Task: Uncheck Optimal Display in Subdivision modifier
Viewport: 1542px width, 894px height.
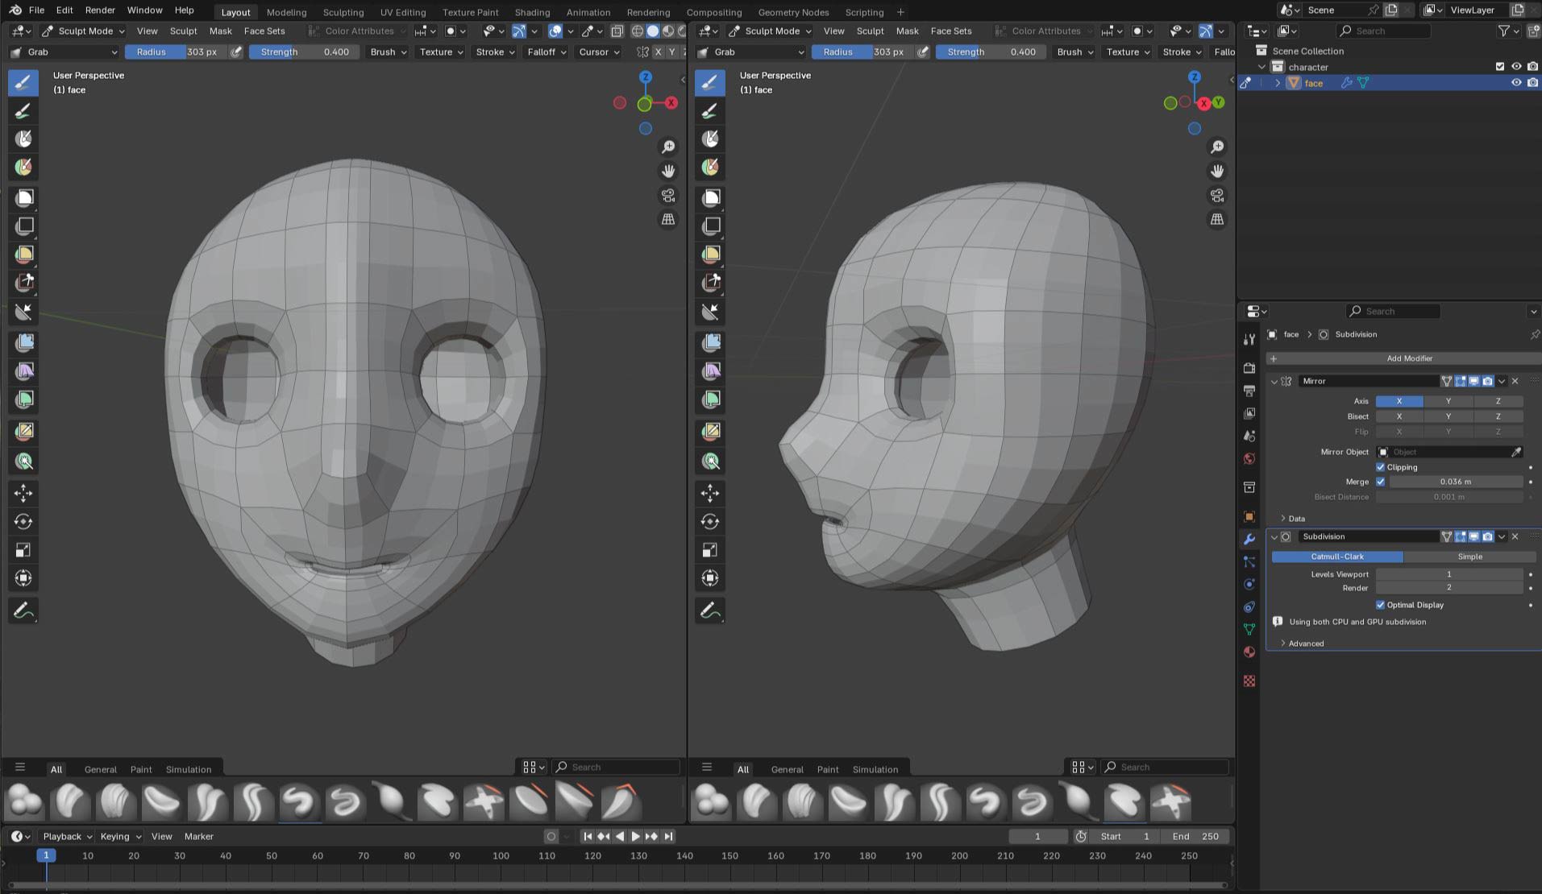Action: pos(1380,605)
